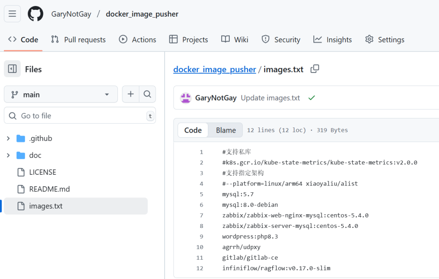Open the Settings tab
Screen dimensions: 439x279
point(385,39)
